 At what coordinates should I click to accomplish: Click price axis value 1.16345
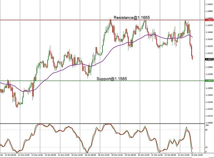coord(209,39)
